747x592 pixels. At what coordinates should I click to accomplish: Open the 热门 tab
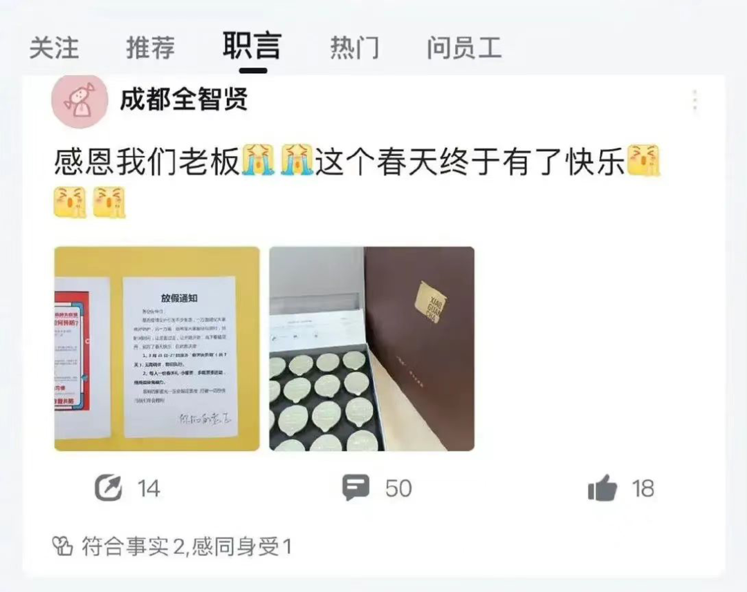(354, 48)
